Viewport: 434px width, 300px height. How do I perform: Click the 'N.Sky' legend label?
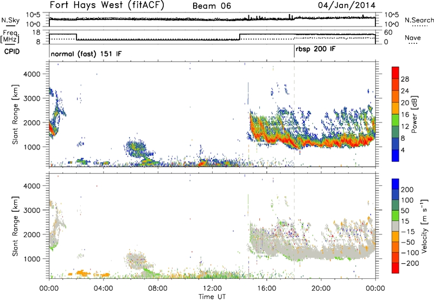point(10,20)
